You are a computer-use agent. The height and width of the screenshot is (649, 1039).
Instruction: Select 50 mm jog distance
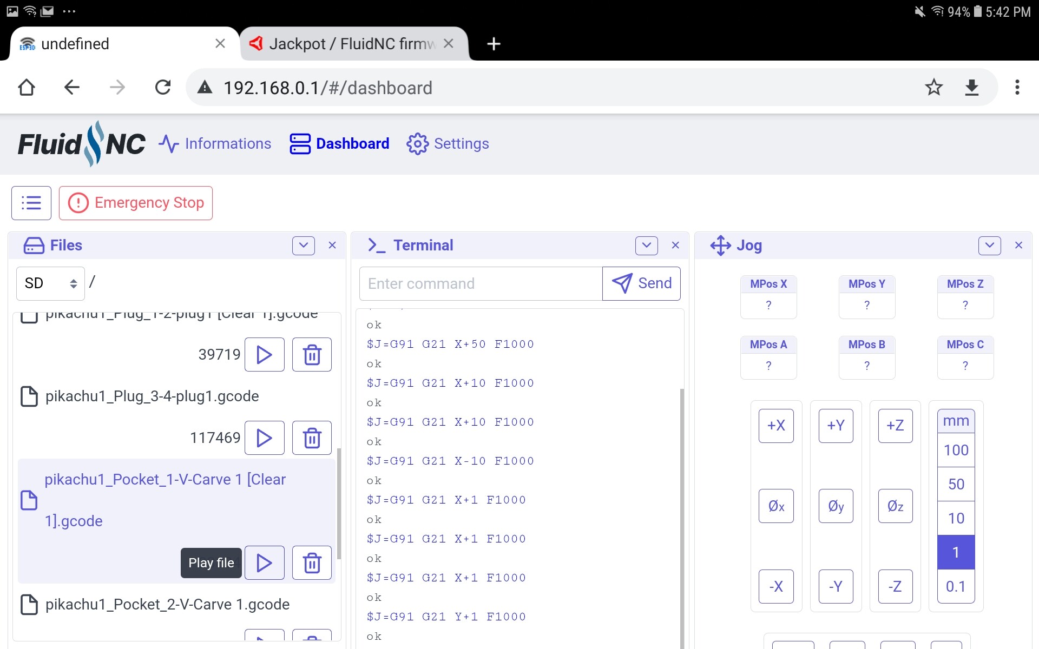click(x=956, y=484)
